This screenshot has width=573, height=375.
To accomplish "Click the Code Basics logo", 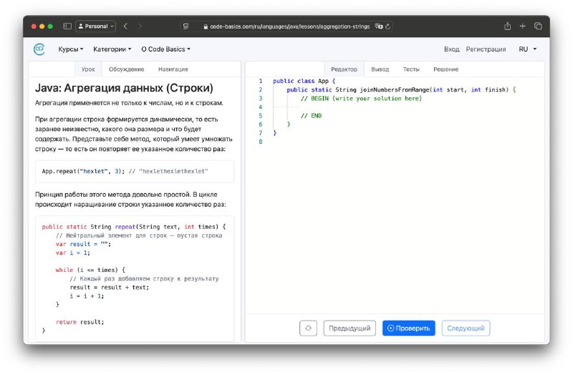I will click(x=39, y=49).
